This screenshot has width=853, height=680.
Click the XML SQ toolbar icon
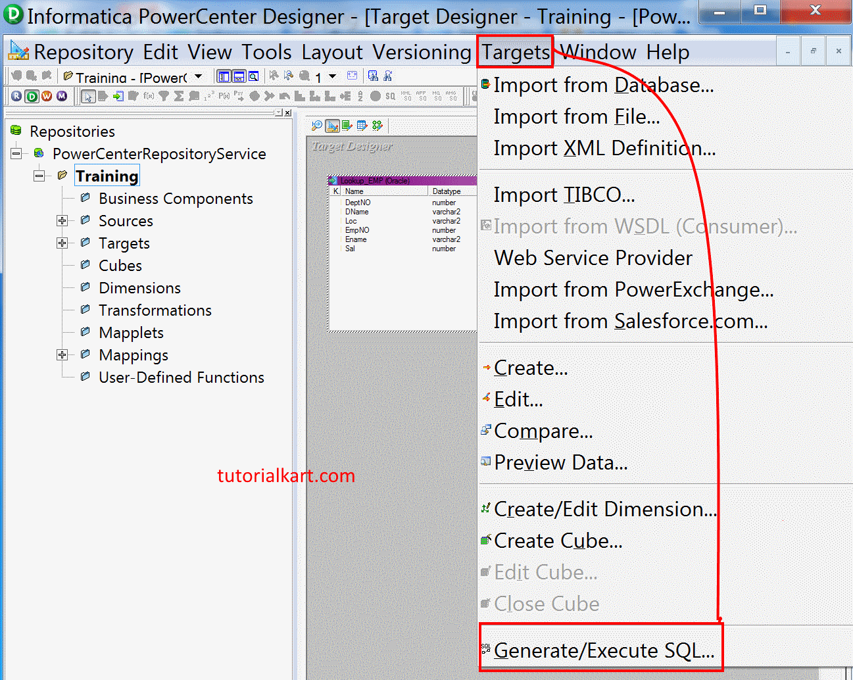pos(406,96)
